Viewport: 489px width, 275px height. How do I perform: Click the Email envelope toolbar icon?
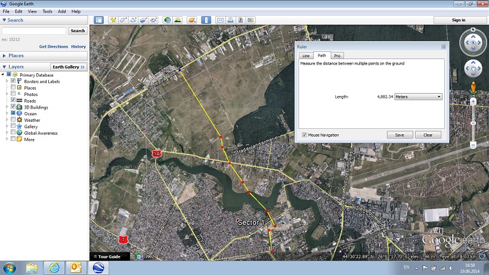click(x=220, y=20)
